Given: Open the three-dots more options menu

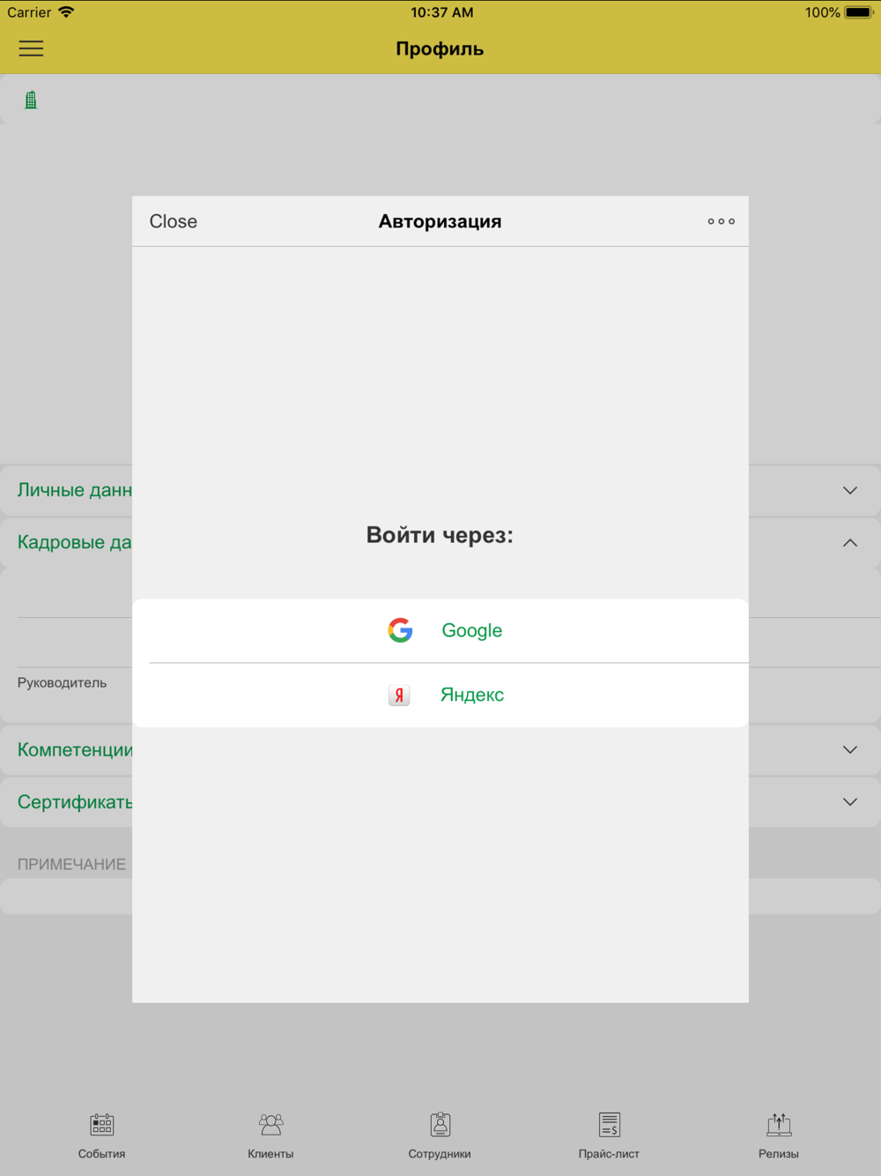Looking at the screenshot, I should (x=721, y=221).
